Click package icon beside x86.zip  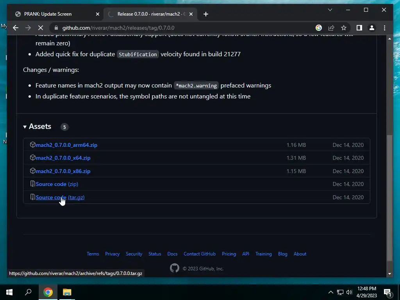[33, 171]
